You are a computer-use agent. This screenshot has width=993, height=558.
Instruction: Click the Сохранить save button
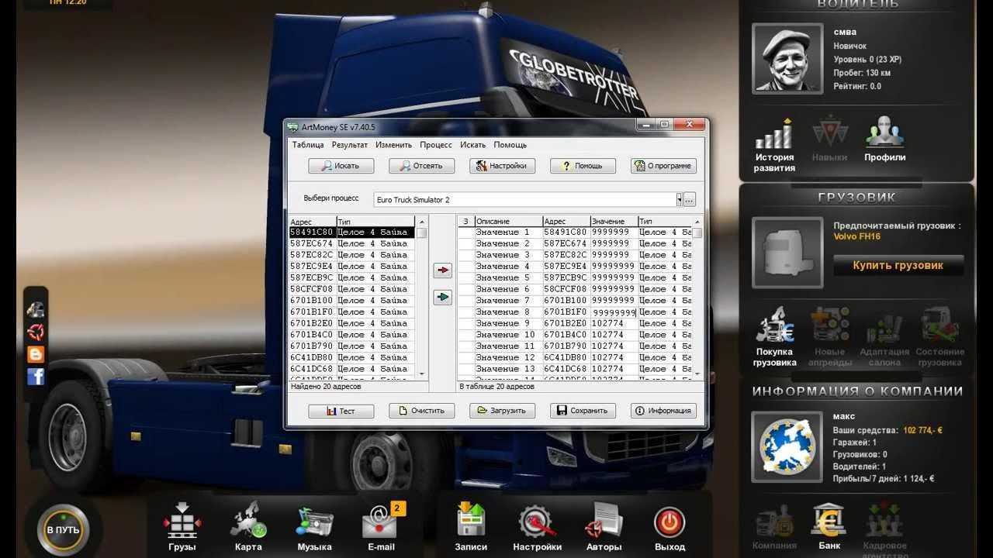(x=583, y=411)
